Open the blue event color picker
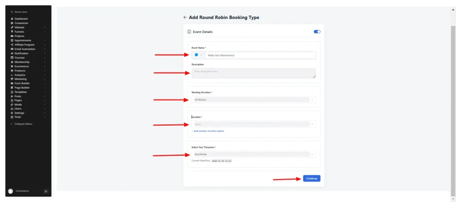 click(198, 55)
